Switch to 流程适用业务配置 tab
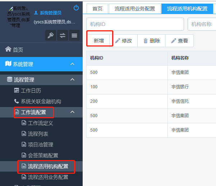 pos(135,9)
